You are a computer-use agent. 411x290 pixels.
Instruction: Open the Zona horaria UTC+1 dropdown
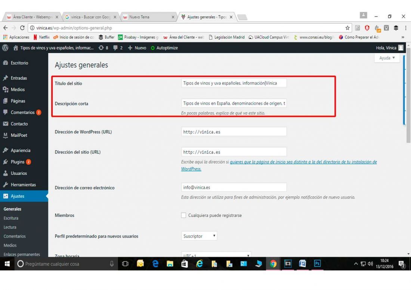pos(216,255)
